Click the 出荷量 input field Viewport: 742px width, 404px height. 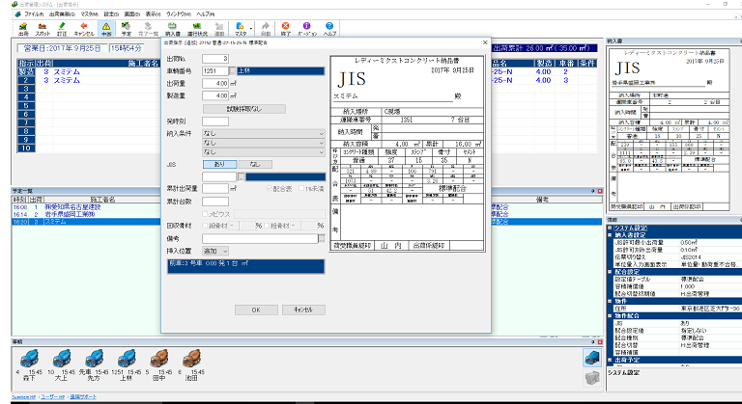click(215, 83)
